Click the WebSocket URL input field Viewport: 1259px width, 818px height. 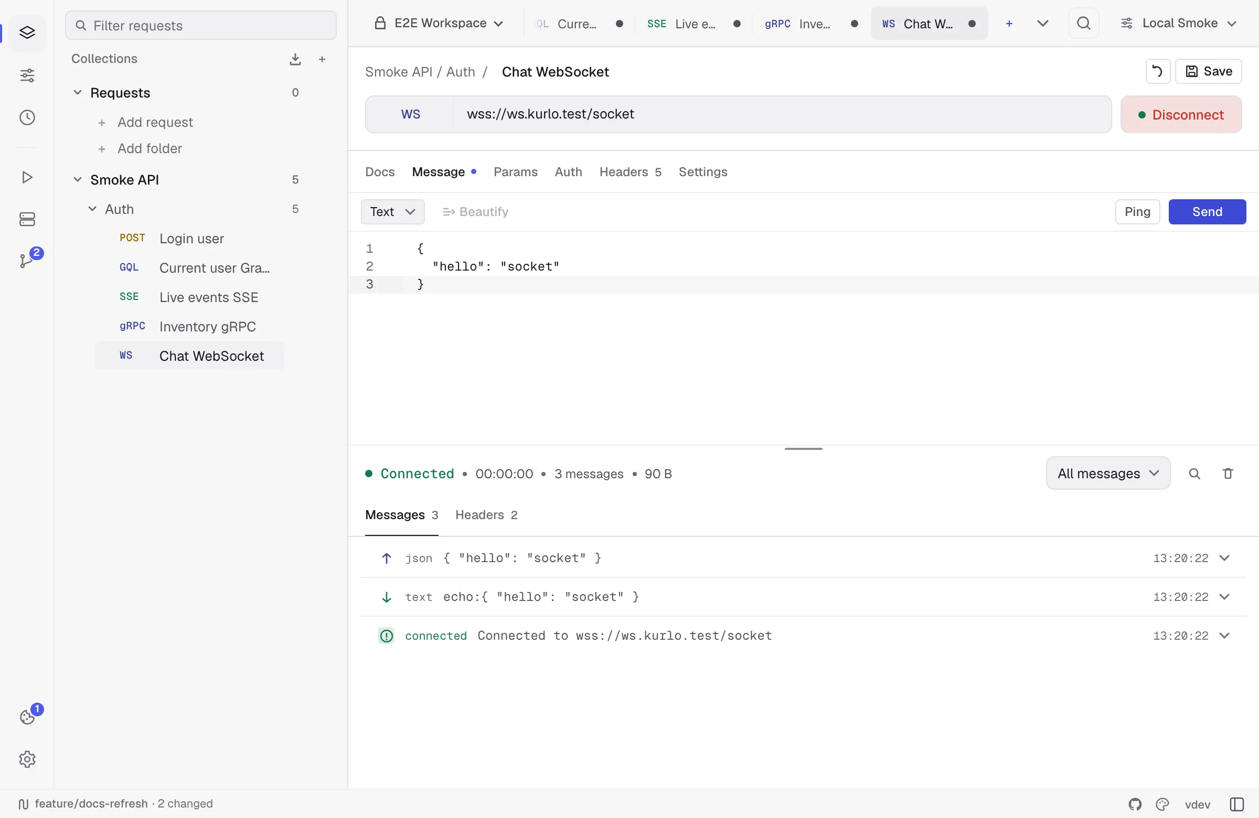pos(782,114)
